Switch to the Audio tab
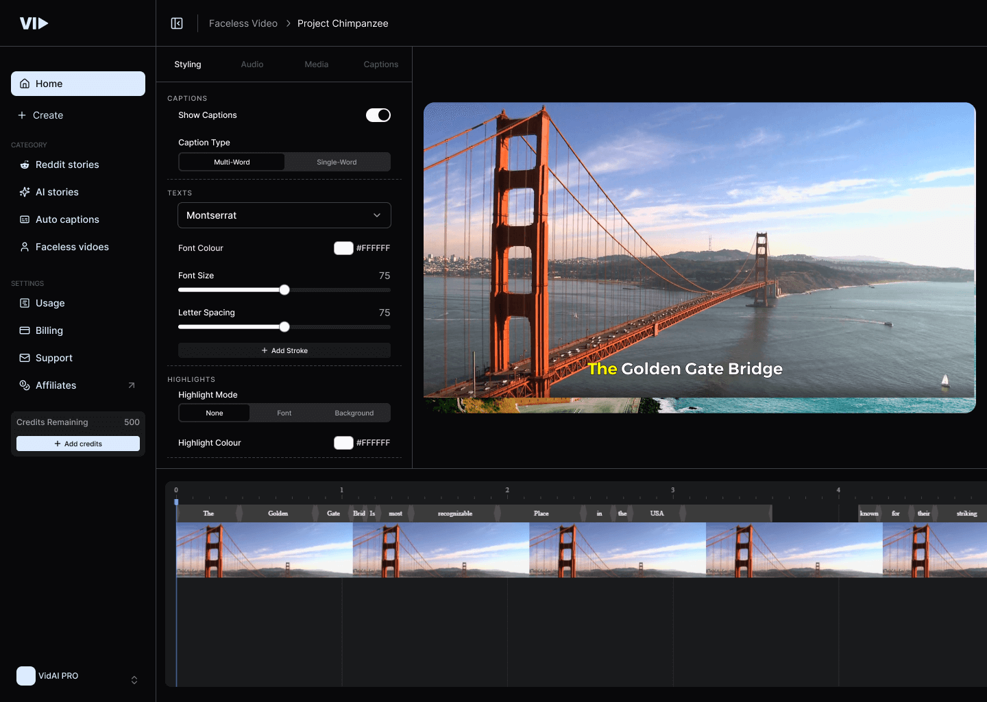Viewport: 987px width, 702px height. coord(252,64)
